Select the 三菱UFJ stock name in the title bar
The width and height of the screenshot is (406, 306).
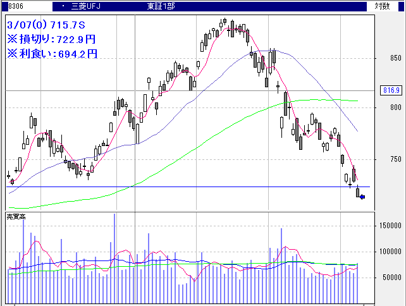[85, 6]
